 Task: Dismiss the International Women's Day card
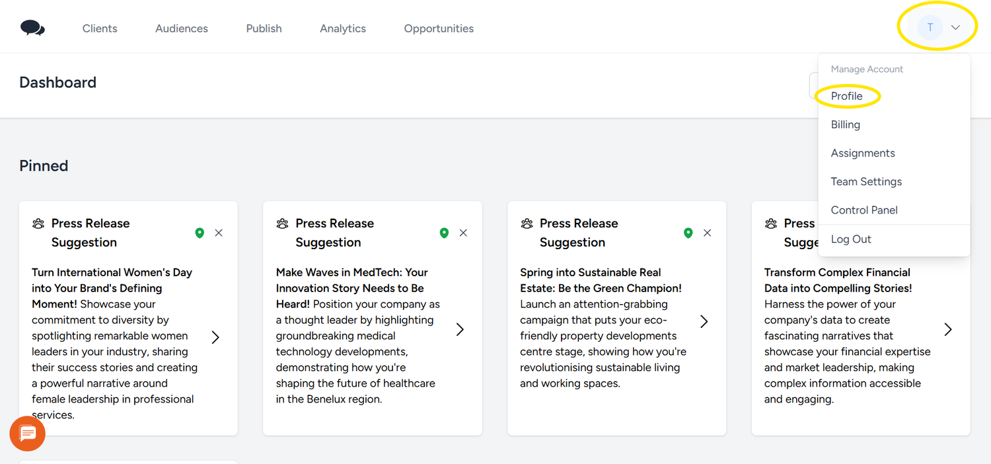(219, 233)
